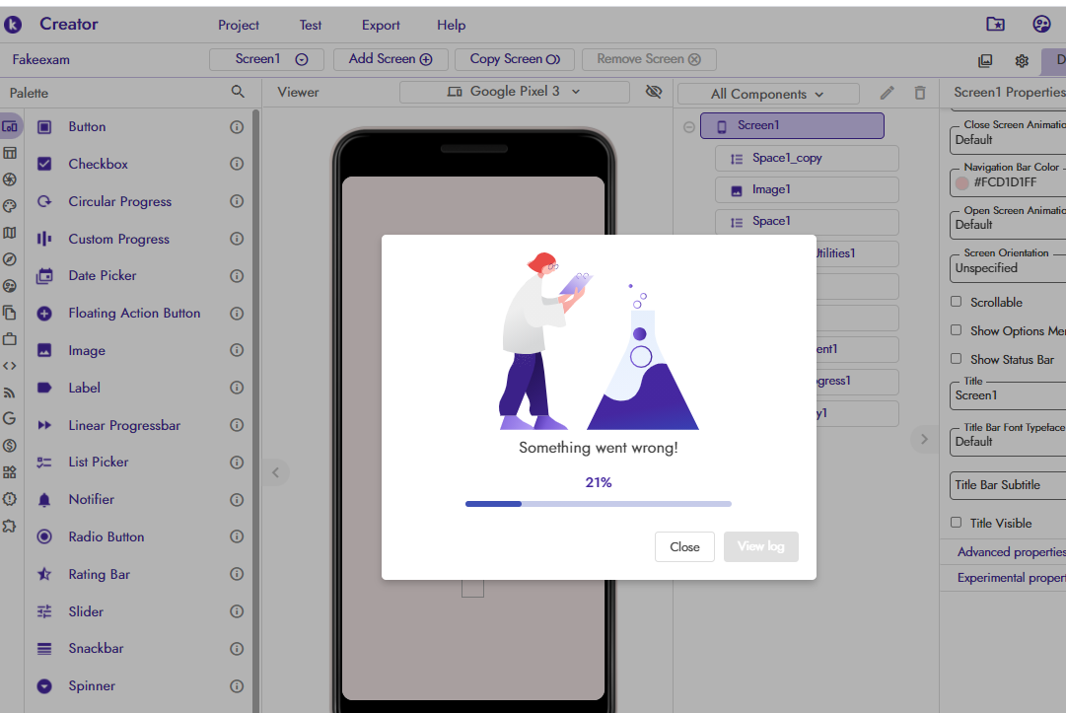The width and height of the screenshot is (1066, 713).
Task: Click info icon next to Rating Bar
Action: tap(237, 574)
